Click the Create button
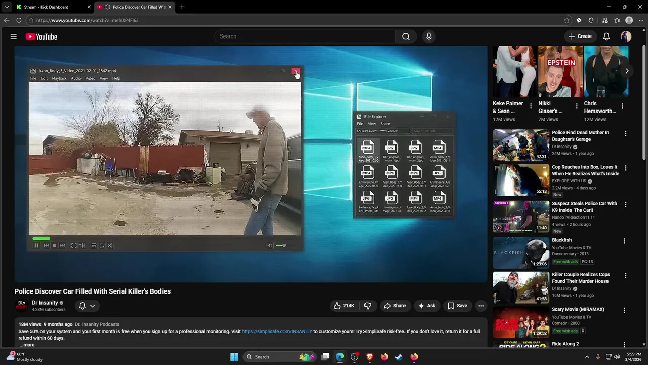 (580, 36)
